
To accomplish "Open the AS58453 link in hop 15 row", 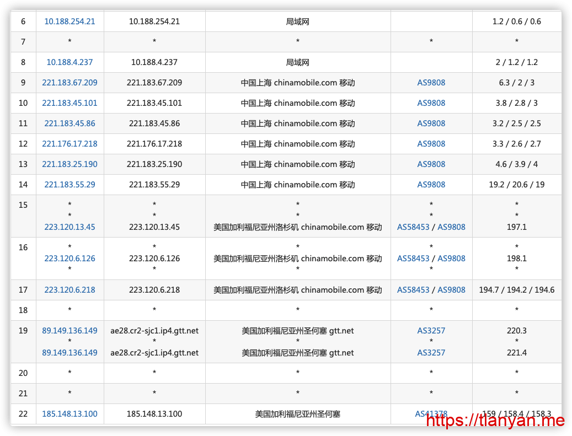I will pyautogui.click(x=413, y=227).
